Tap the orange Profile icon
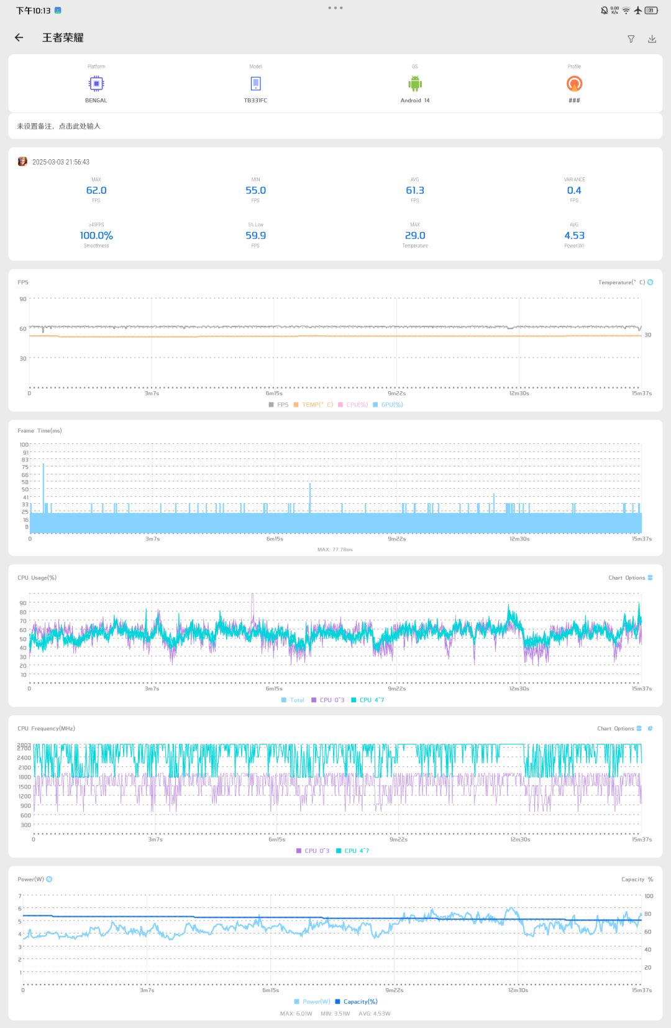Image resolution: width=671 pixels, height=1028 pixels. pos(574,83)
